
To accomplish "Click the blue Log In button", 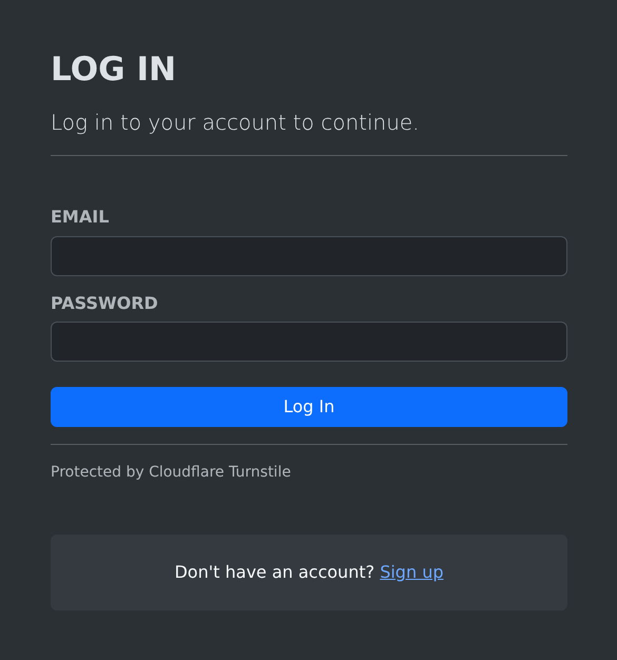I will tap(308, 407).
